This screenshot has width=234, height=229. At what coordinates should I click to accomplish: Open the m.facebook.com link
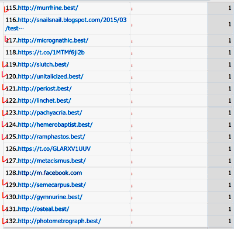[x=50, y=173]
